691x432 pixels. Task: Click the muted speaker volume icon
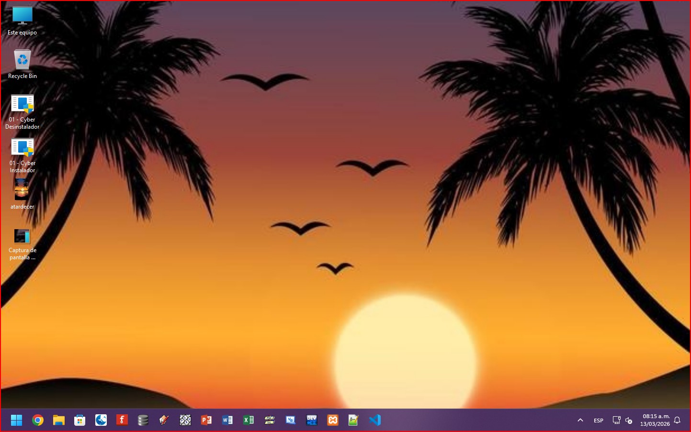click(x=629, y=421)
